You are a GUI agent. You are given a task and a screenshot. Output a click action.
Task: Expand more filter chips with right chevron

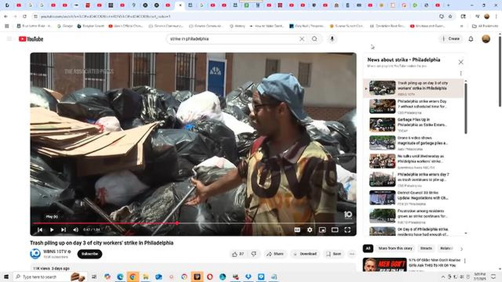coord(461,249)
